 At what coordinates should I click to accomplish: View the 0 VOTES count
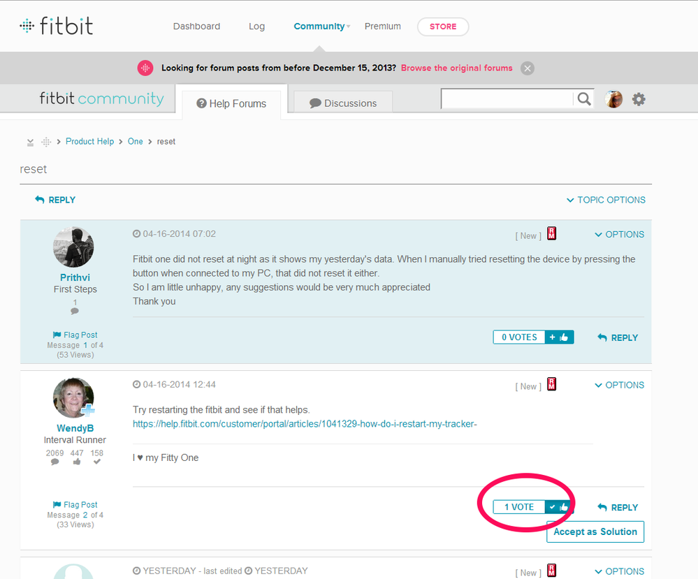[x=519, y=337]
